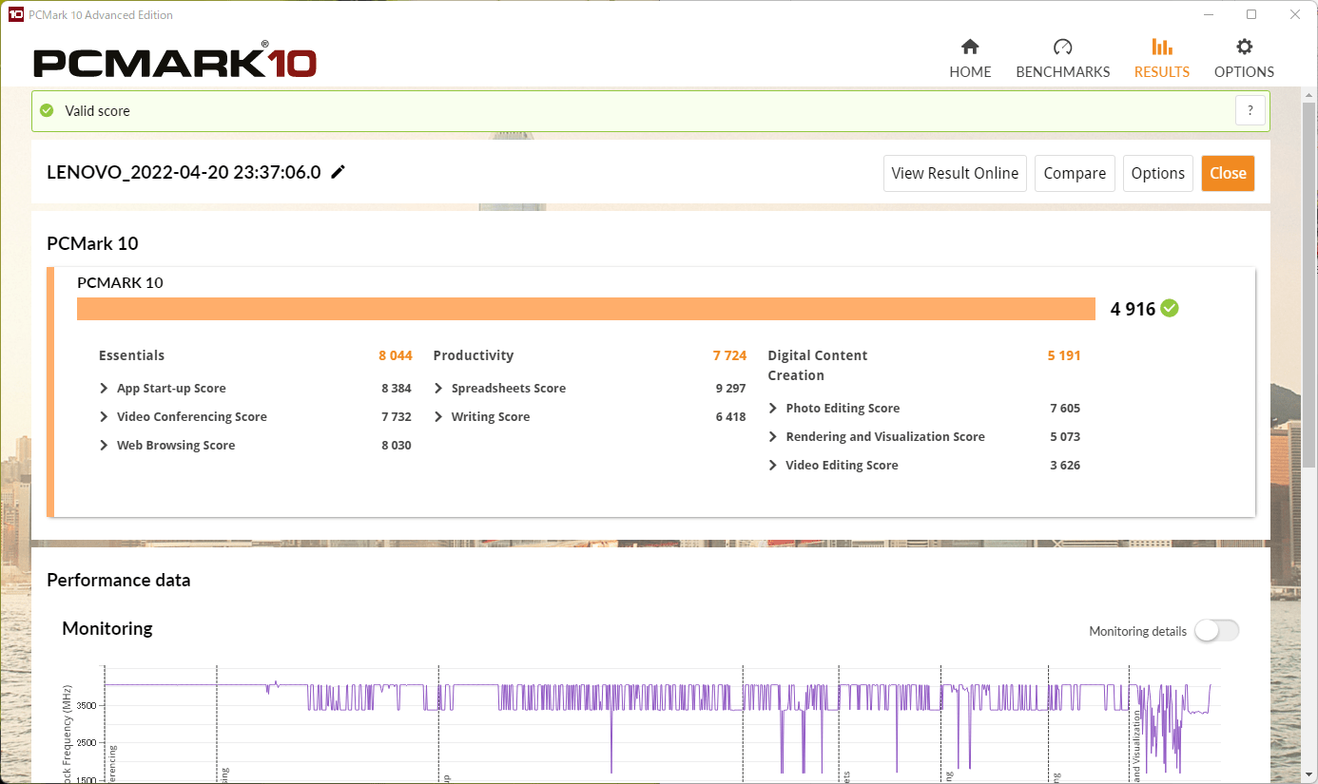The height and width of the screenshot is (784, 1318).
Task: Open the BENCHMARKS tab
Action: click(x=1063, y=59)
